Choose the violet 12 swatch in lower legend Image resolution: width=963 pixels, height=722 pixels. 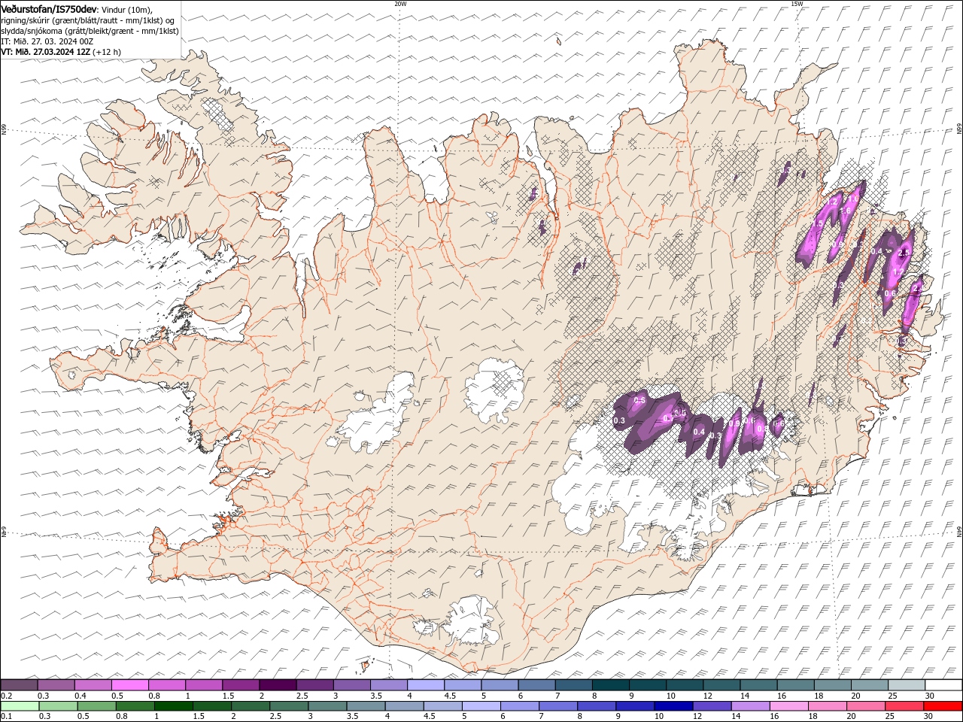(x=712, y=706)
